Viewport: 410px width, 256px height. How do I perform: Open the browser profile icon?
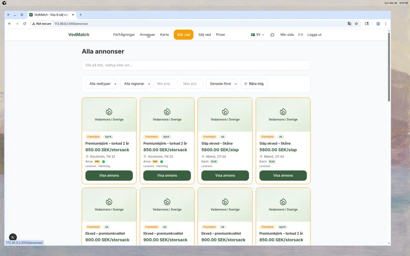(x=378, y=24)
